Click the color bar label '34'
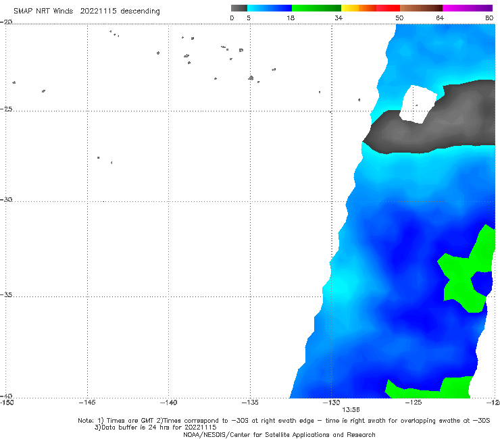Image resolution: width=500 pixels, height=439 pixels. pos(339,18)
